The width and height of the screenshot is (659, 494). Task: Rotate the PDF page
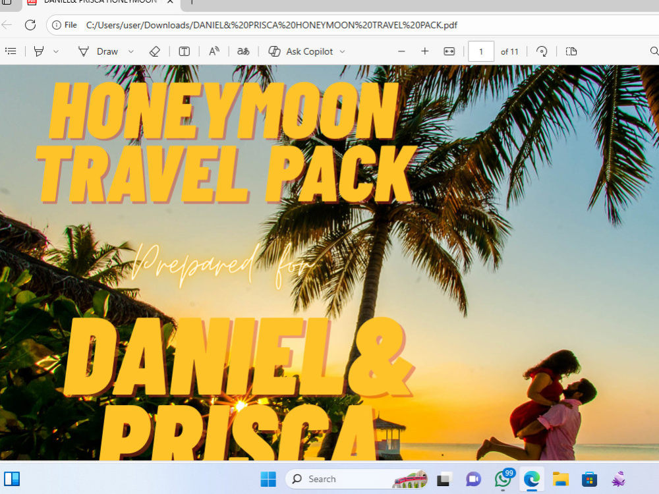coord(542,51)
